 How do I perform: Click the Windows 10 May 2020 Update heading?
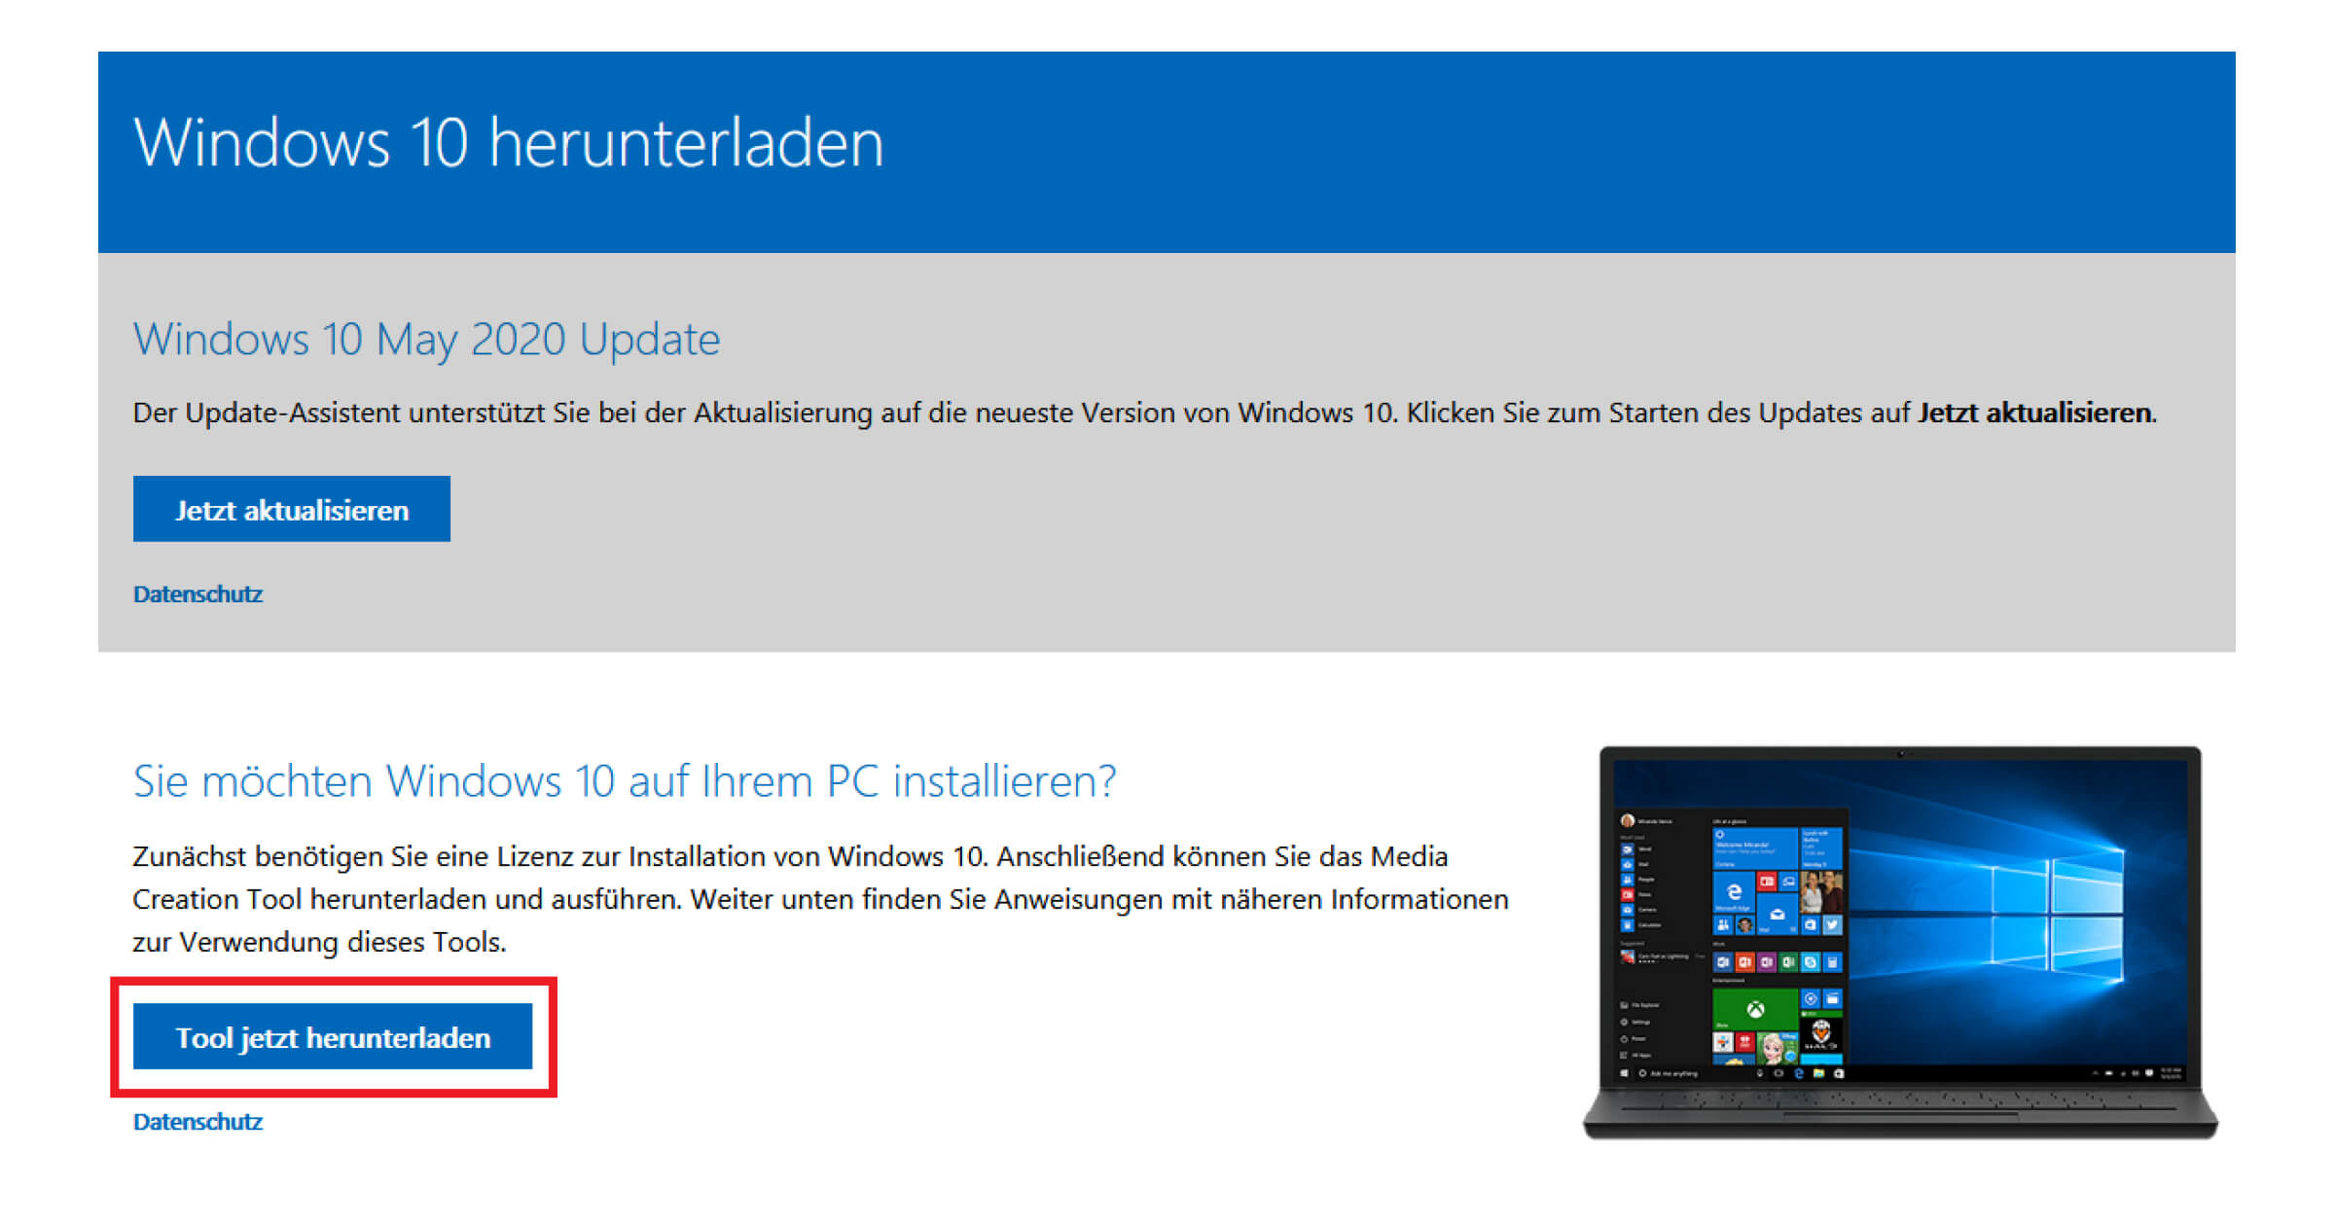click(x=426, y=340)
